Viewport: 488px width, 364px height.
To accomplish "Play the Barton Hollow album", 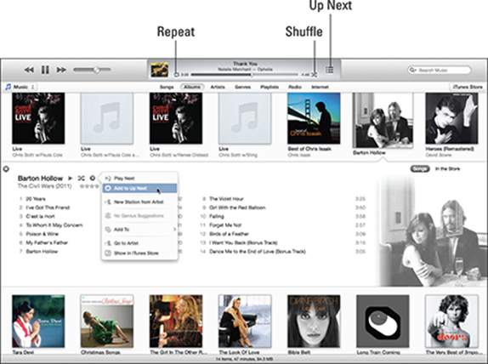I will (x=71, y=179).
